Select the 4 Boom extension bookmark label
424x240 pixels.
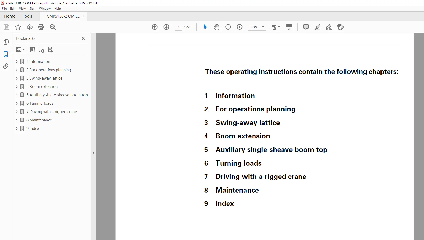(x=42, y=87)
